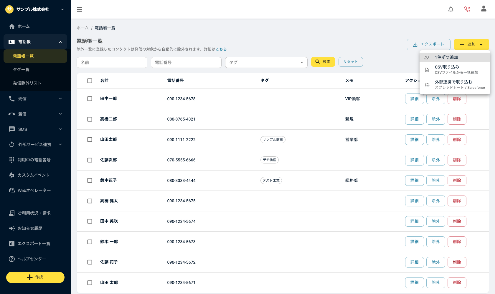Check the box for 山田太郎 090-1111-2222

90,140
